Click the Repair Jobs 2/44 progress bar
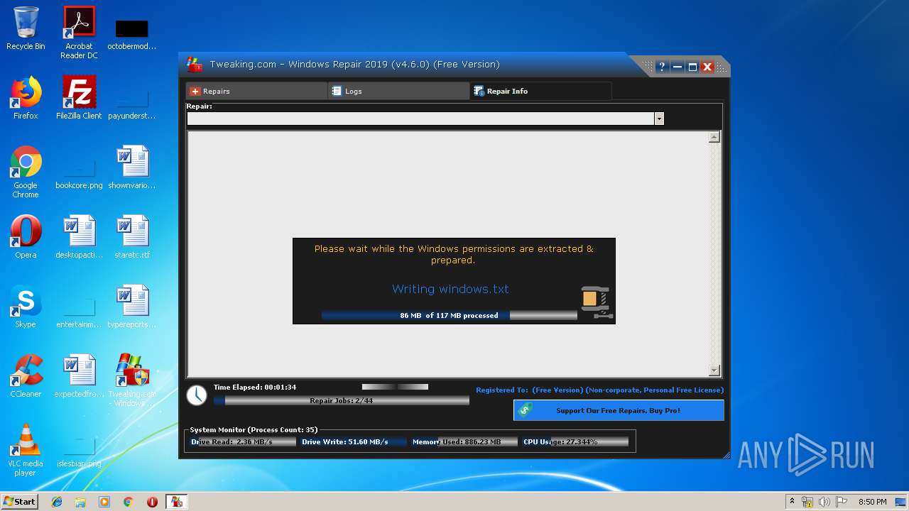The image size is (909, 511). [342, 401]
